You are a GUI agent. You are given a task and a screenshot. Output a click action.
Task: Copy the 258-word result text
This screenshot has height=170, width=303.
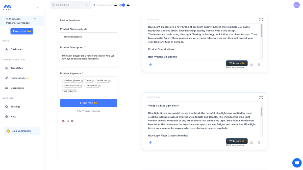click(251, 143)
